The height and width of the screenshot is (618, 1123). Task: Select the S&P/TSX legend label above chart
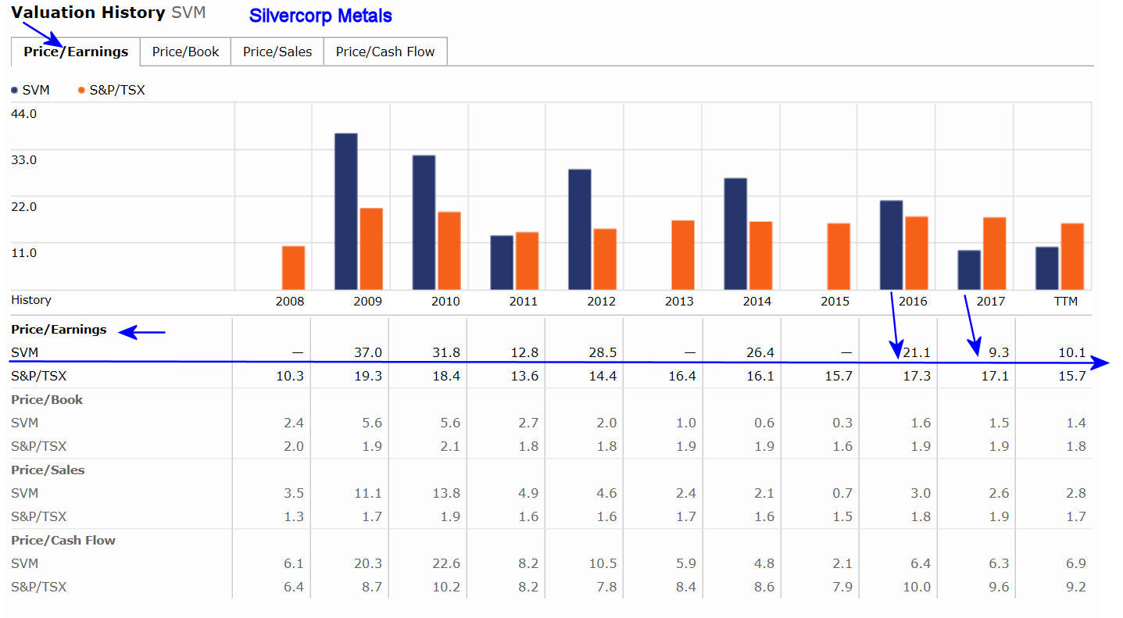(117, 91)
